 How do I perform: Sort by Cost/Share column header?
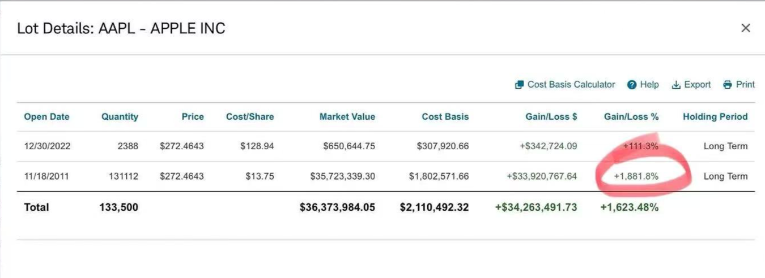coord(250,117)
